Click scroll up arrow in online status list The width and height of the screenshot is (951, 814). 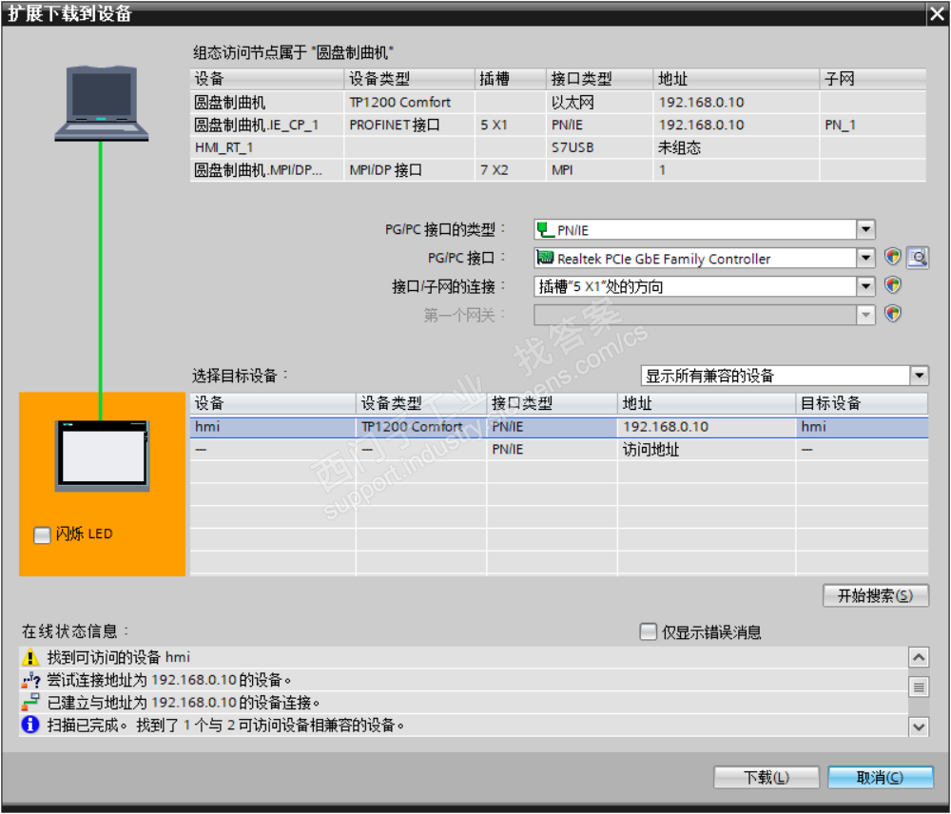click(919, 657)
